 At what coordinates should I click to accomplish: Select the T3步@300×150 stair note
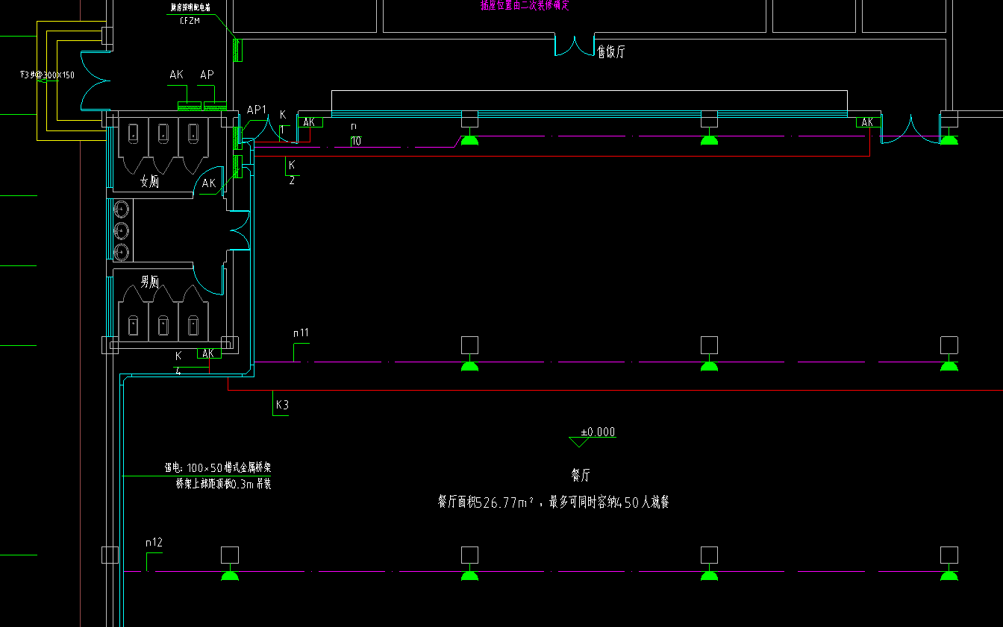(x=47, y=75)
